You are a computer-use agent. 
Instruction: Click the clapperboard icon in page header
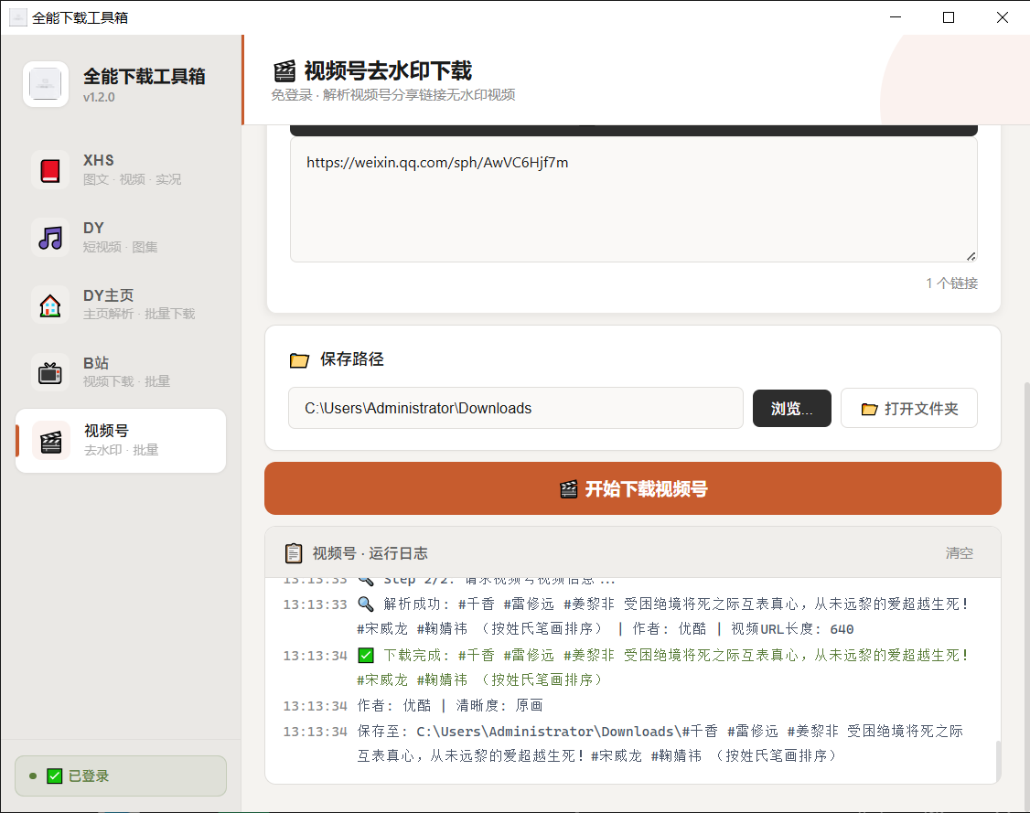tap(284, 71)
